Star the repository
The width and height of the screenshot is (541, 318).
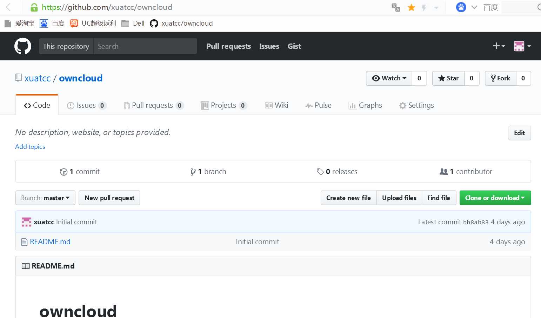[448, 78]
